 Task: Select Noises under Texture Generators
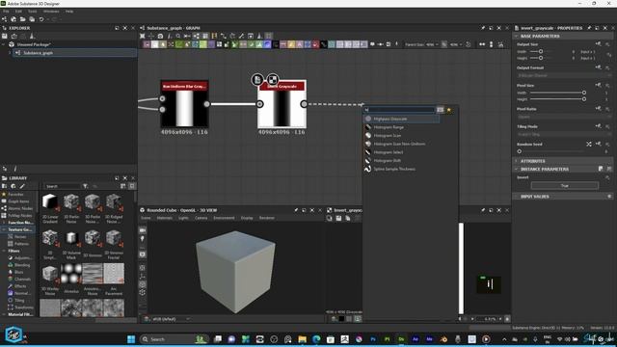click(x=20, y=237)
